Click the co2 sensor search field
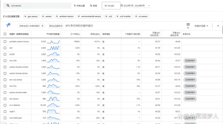The height and width of the screenshot is (124, 223). coord(37,6)
